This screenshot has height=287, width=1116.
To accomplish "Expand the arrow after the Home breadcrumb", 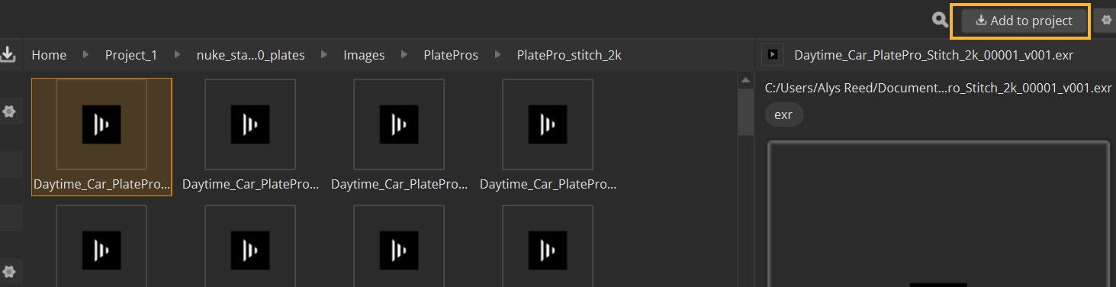I will point(85,55).
